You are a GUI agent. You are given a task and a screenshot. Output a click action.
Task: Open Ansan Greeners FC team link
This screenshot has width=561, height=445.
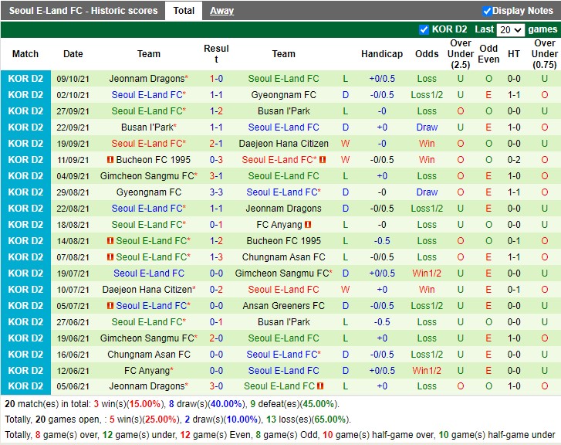tap(283, 306)
